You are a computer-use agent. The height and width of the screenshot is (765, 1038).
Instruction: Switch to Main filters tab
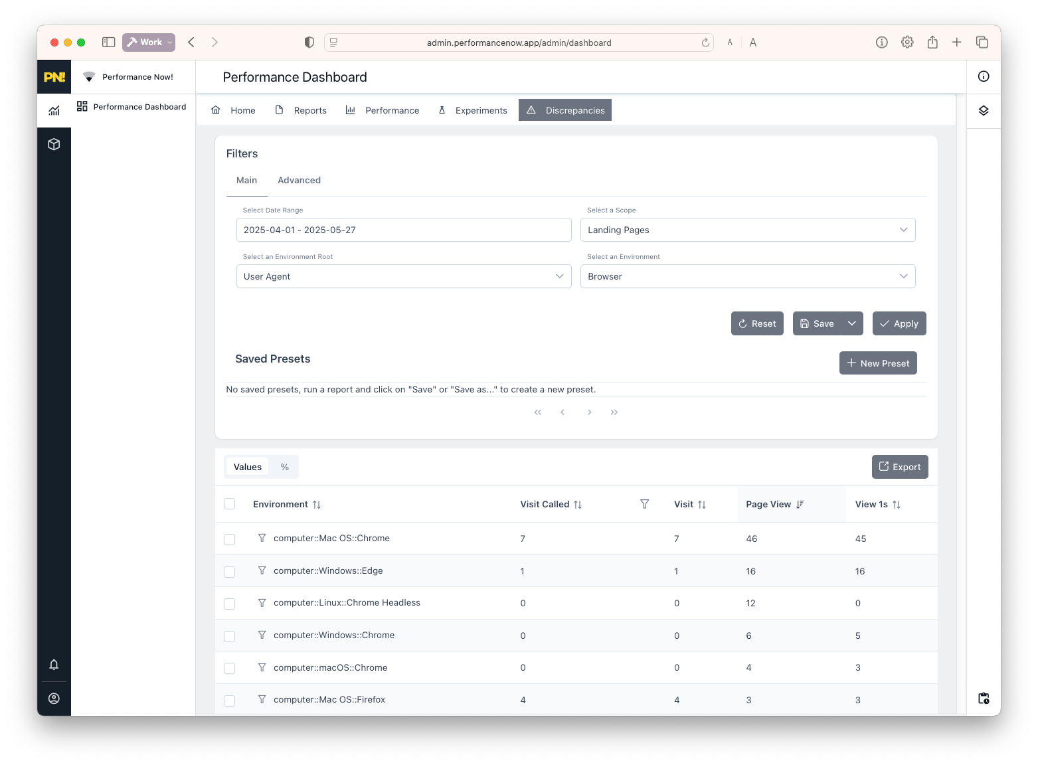pos(246,180)
